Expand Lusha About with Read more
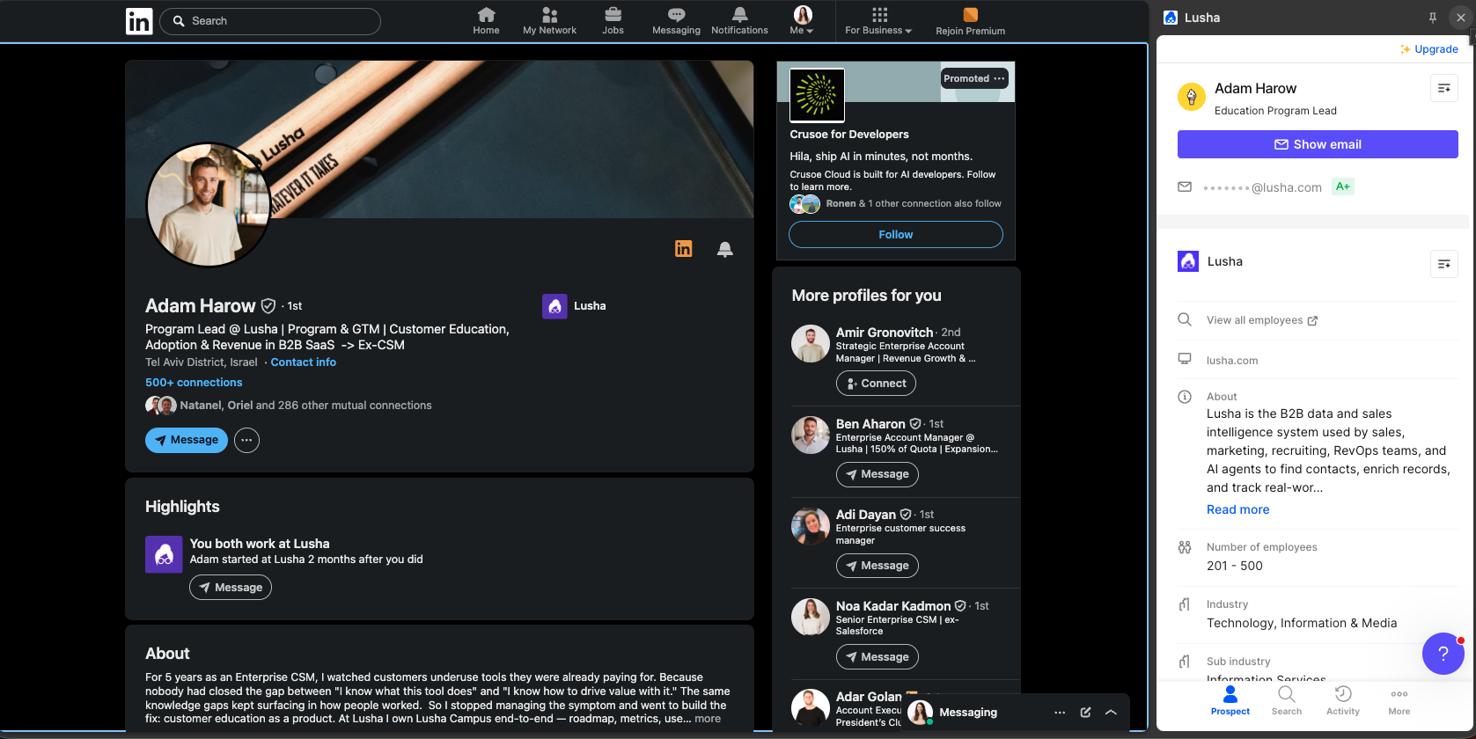1476x739 pixels. point(1237,509)
